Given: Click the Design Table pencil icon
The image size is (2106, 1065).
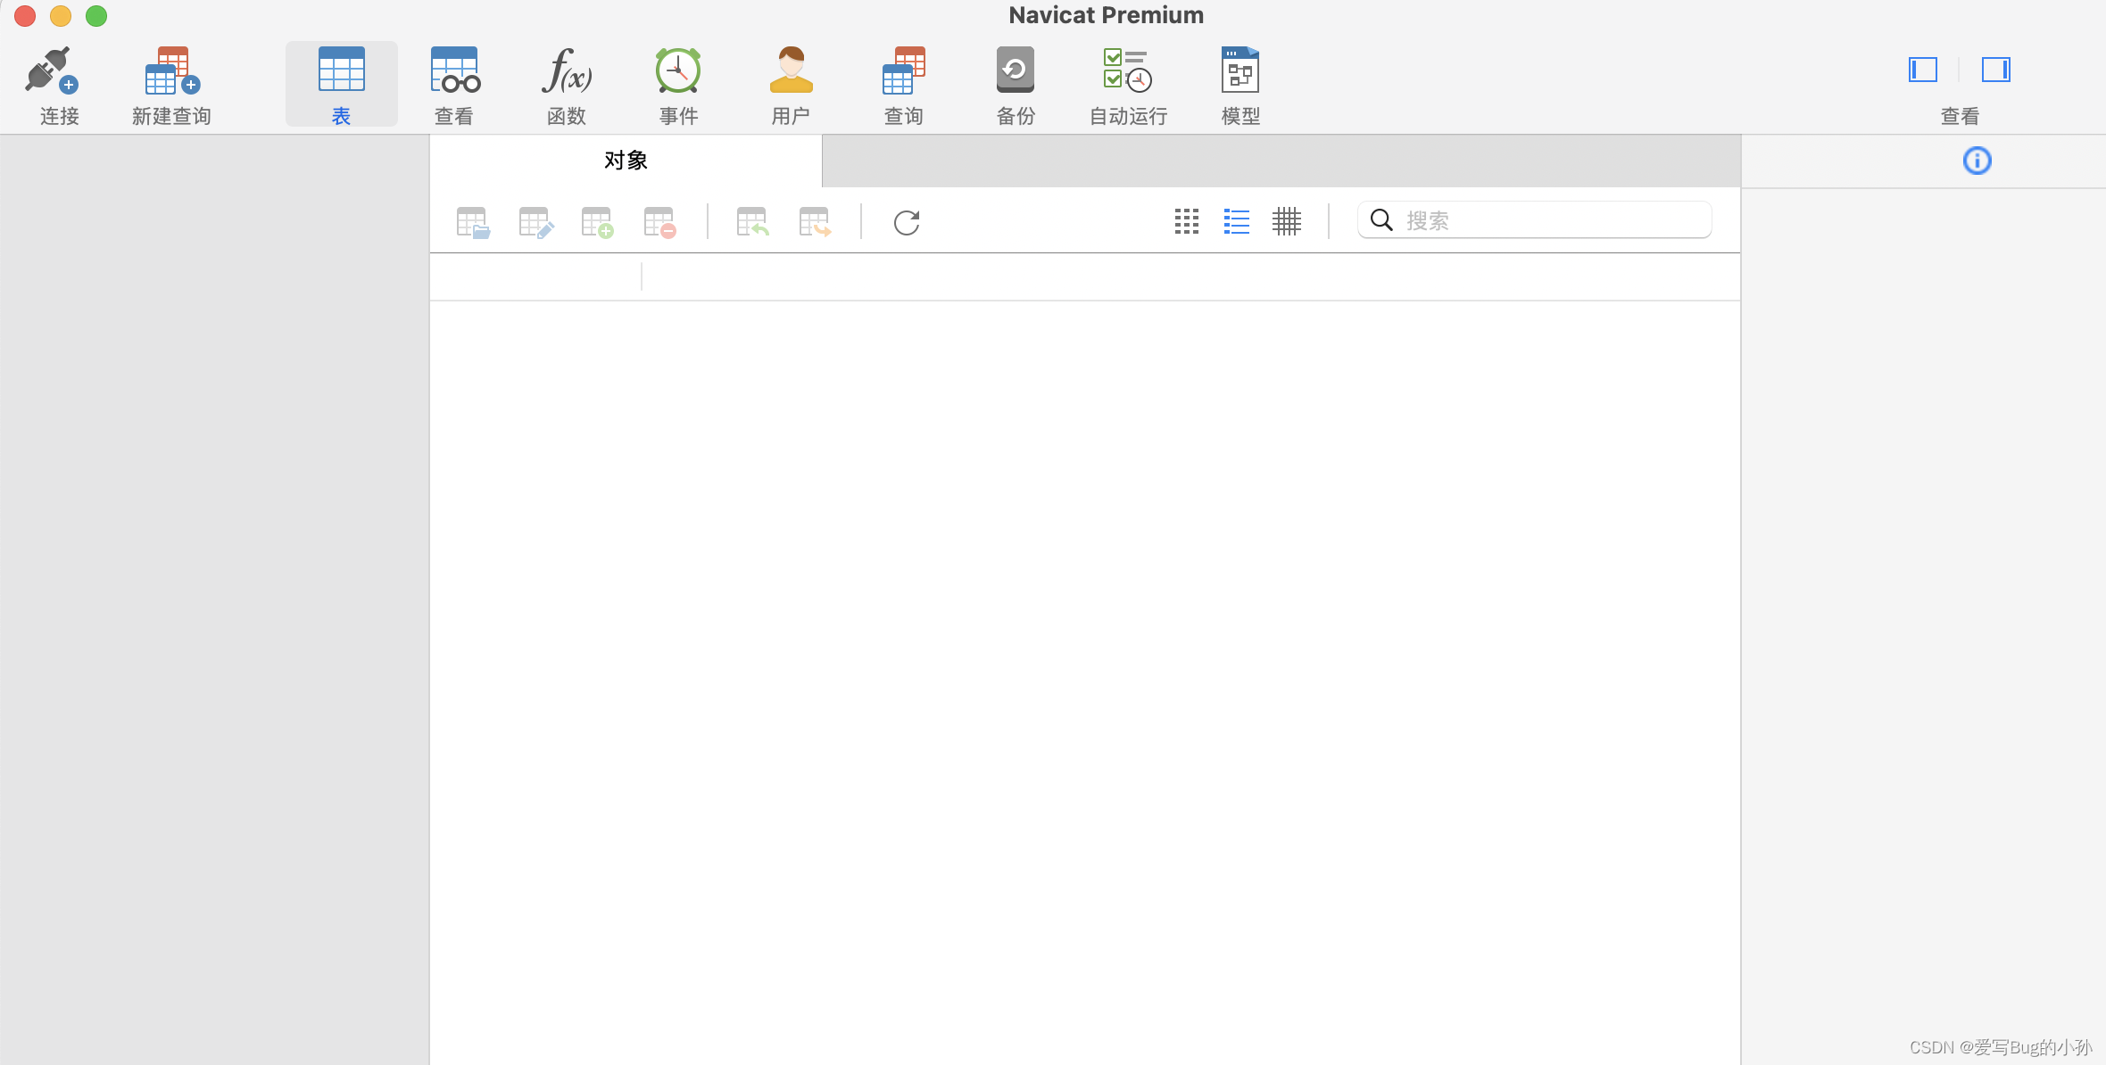Looking at the screenshot, I should coord(535,222).
